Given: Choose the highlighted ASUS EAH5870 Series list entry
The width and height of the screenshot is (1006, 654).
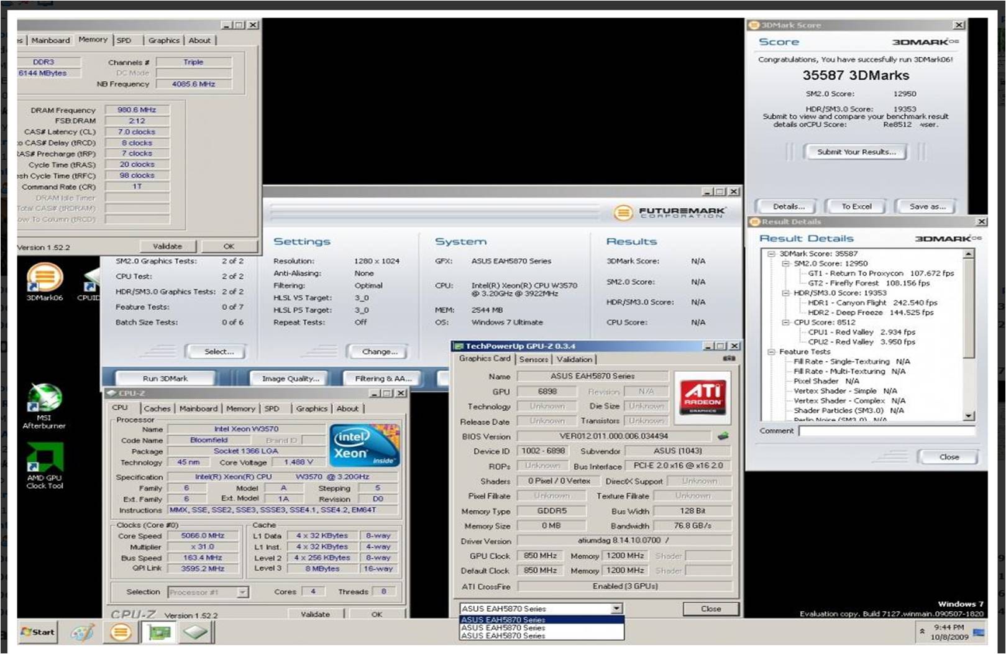Looking at the screenshot, I should click(x=542, y=620).
